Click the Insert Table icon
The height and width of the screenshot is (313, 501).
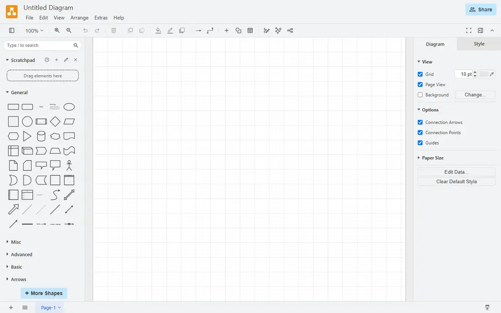point(250,30)
